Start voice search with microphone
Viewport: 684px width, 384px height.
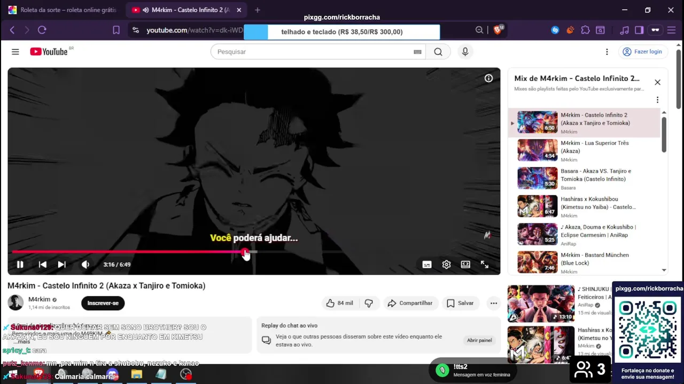coord(465,52)
